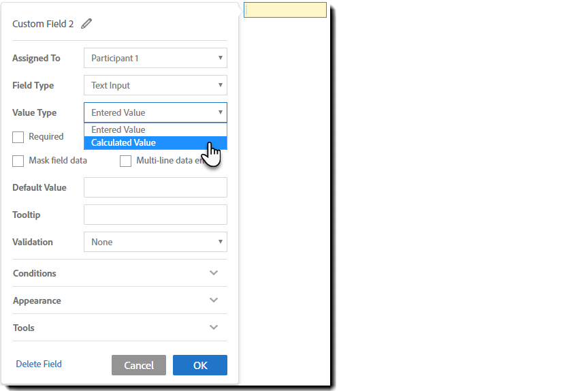Expand the Tools section
The height and width of the screenshot is (391, 565).
click(214, 328)
